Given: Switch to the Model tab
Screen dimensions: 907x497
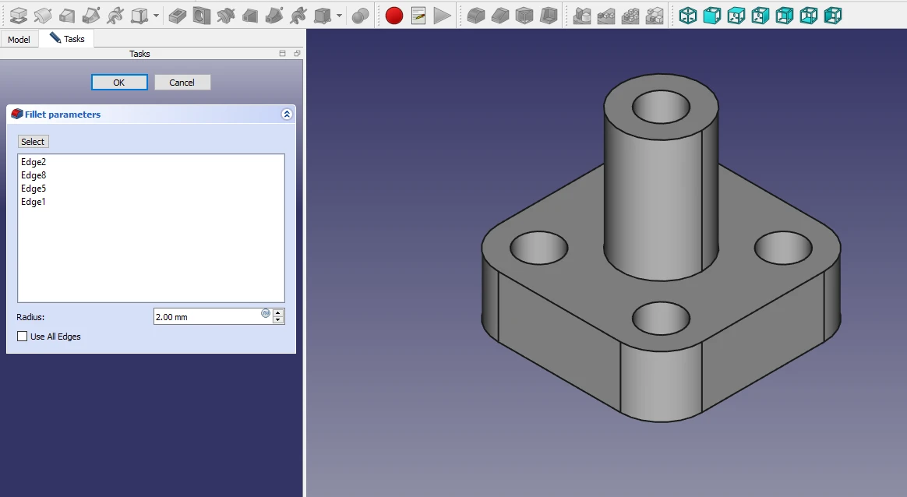Looking at the screenshot, I should coord(19,39).
